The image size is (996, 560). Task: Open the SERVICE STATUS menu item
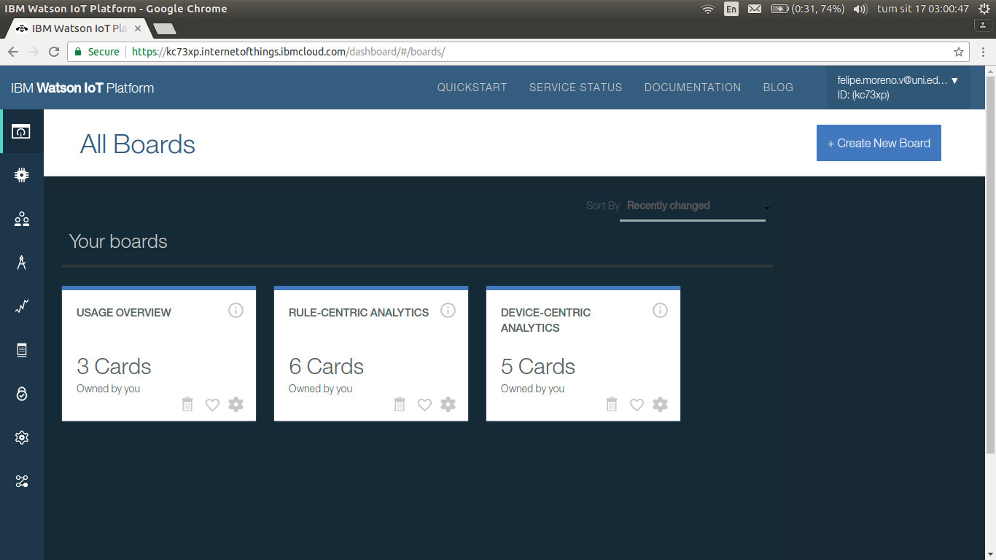[576, 87]
